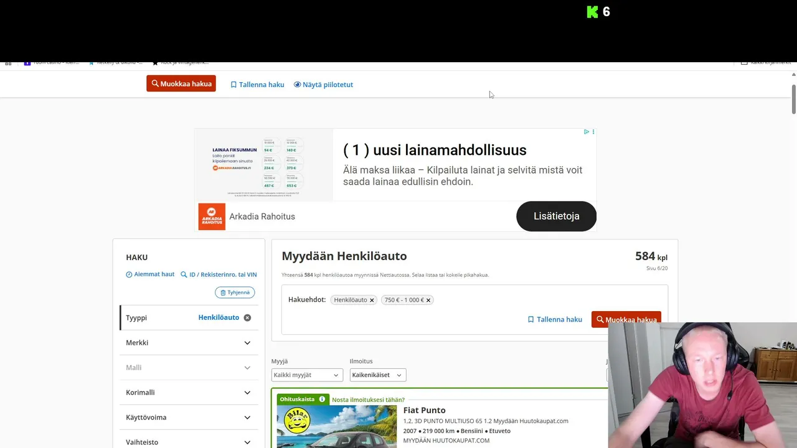Image resolution: width=797 pixels, height=448 pixels.
Task: Click the Nosta ilmoituksesi tähän? link
Action: 368,399
